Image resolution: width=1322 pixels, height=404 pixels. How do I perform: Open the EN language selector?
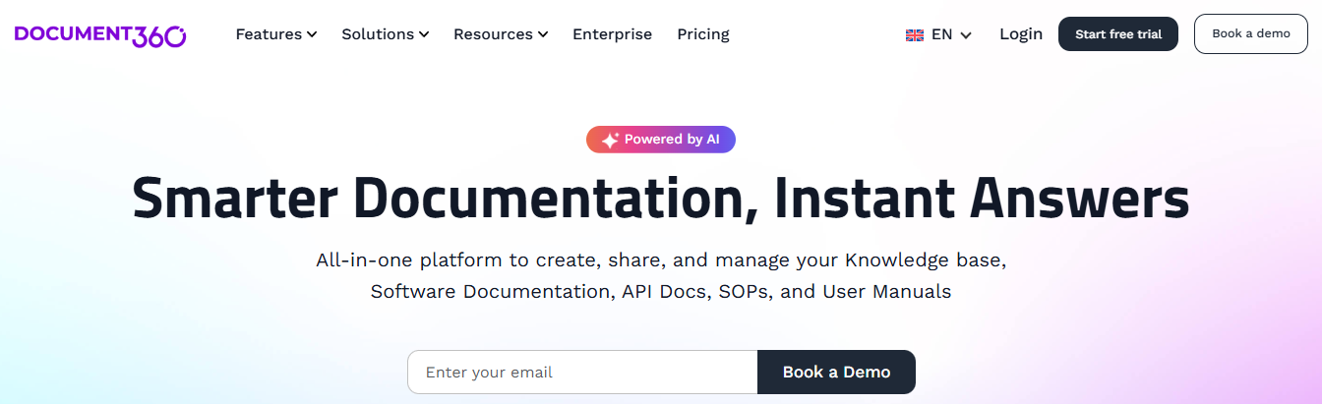[x=939, y=34]
